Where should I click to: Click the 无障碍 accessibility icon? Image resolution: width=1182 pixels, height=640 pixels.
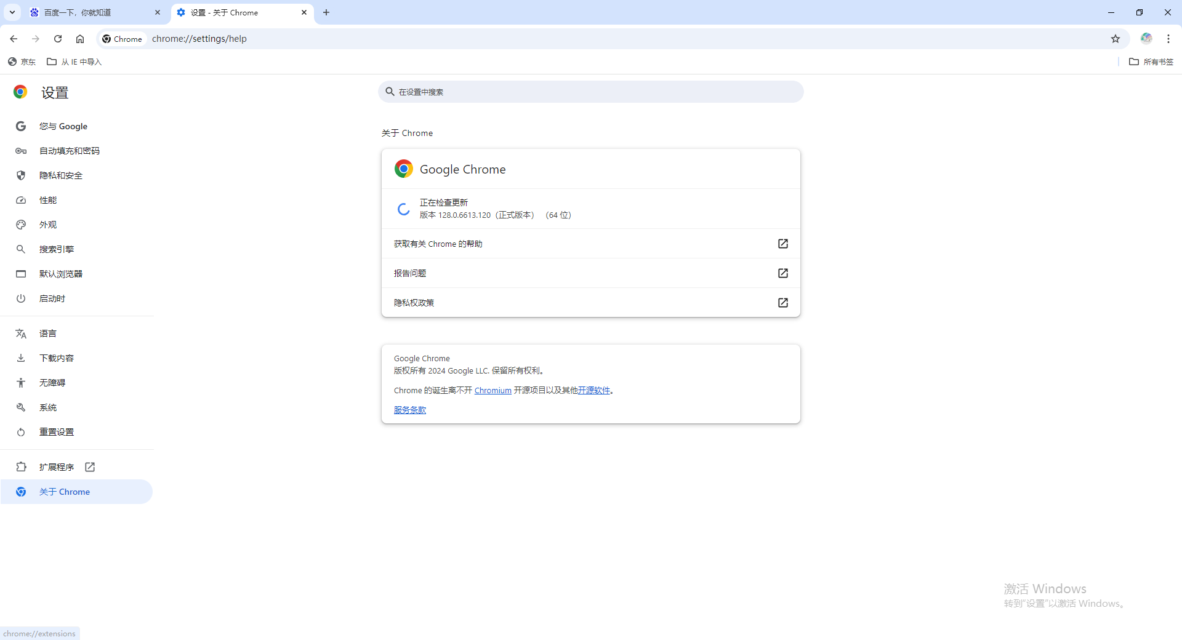(21, 383)
